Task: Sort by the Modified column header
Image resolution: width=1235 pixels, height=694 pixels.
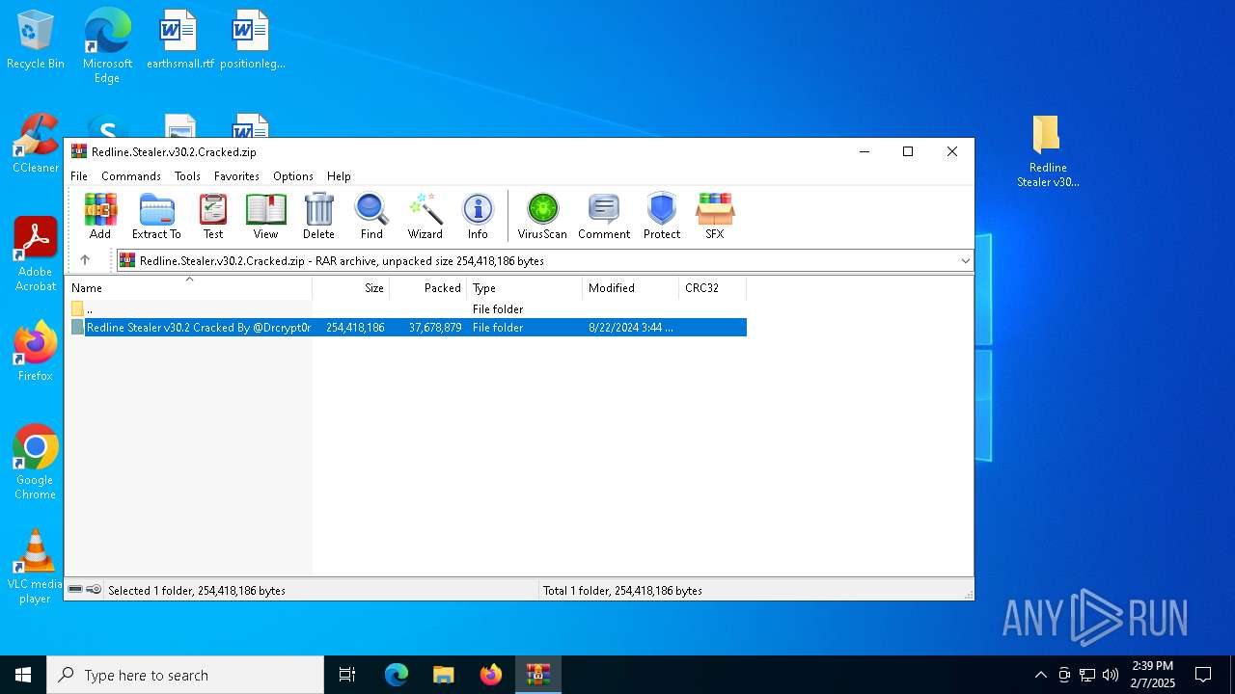Action: click(x=631, y=288)
